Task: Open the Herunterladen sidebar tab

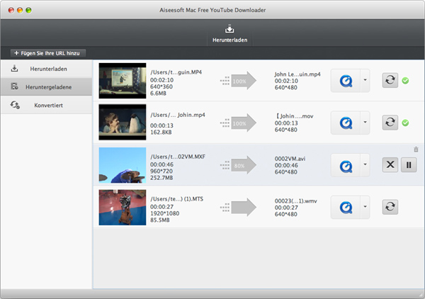Action: (x=46, y=69)
